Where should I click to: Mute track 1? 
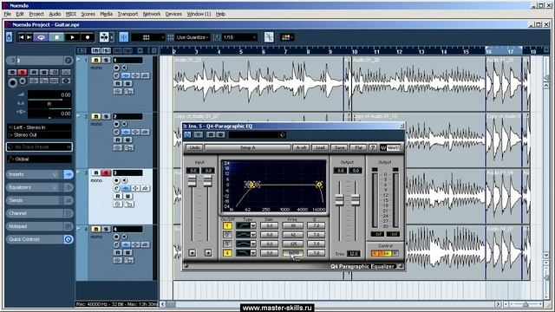click(96, 60)
